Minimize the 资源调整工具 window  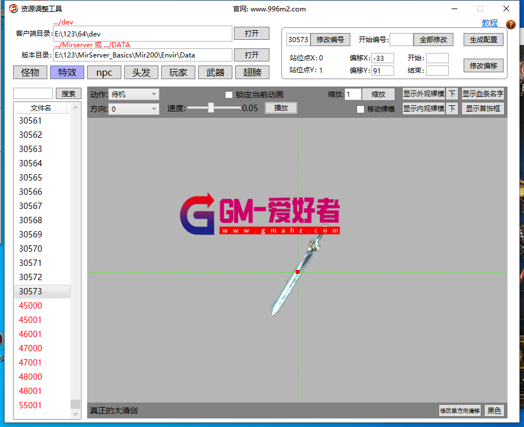455,9
